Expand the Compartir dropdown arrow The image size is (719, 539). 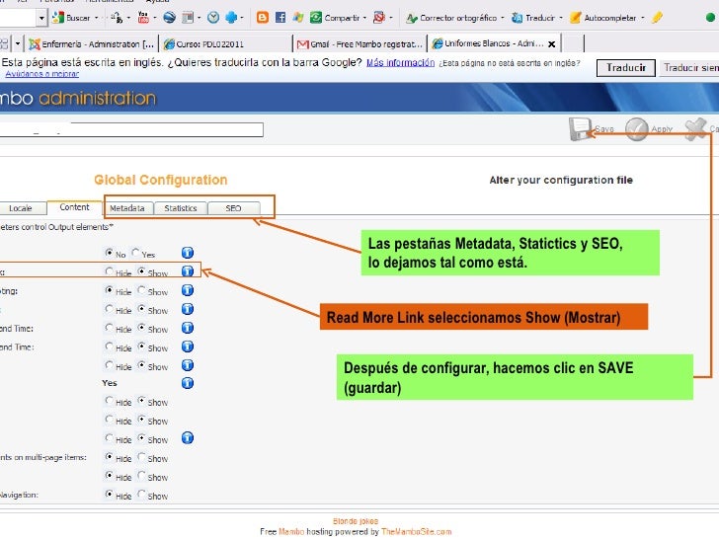[364, 18]
